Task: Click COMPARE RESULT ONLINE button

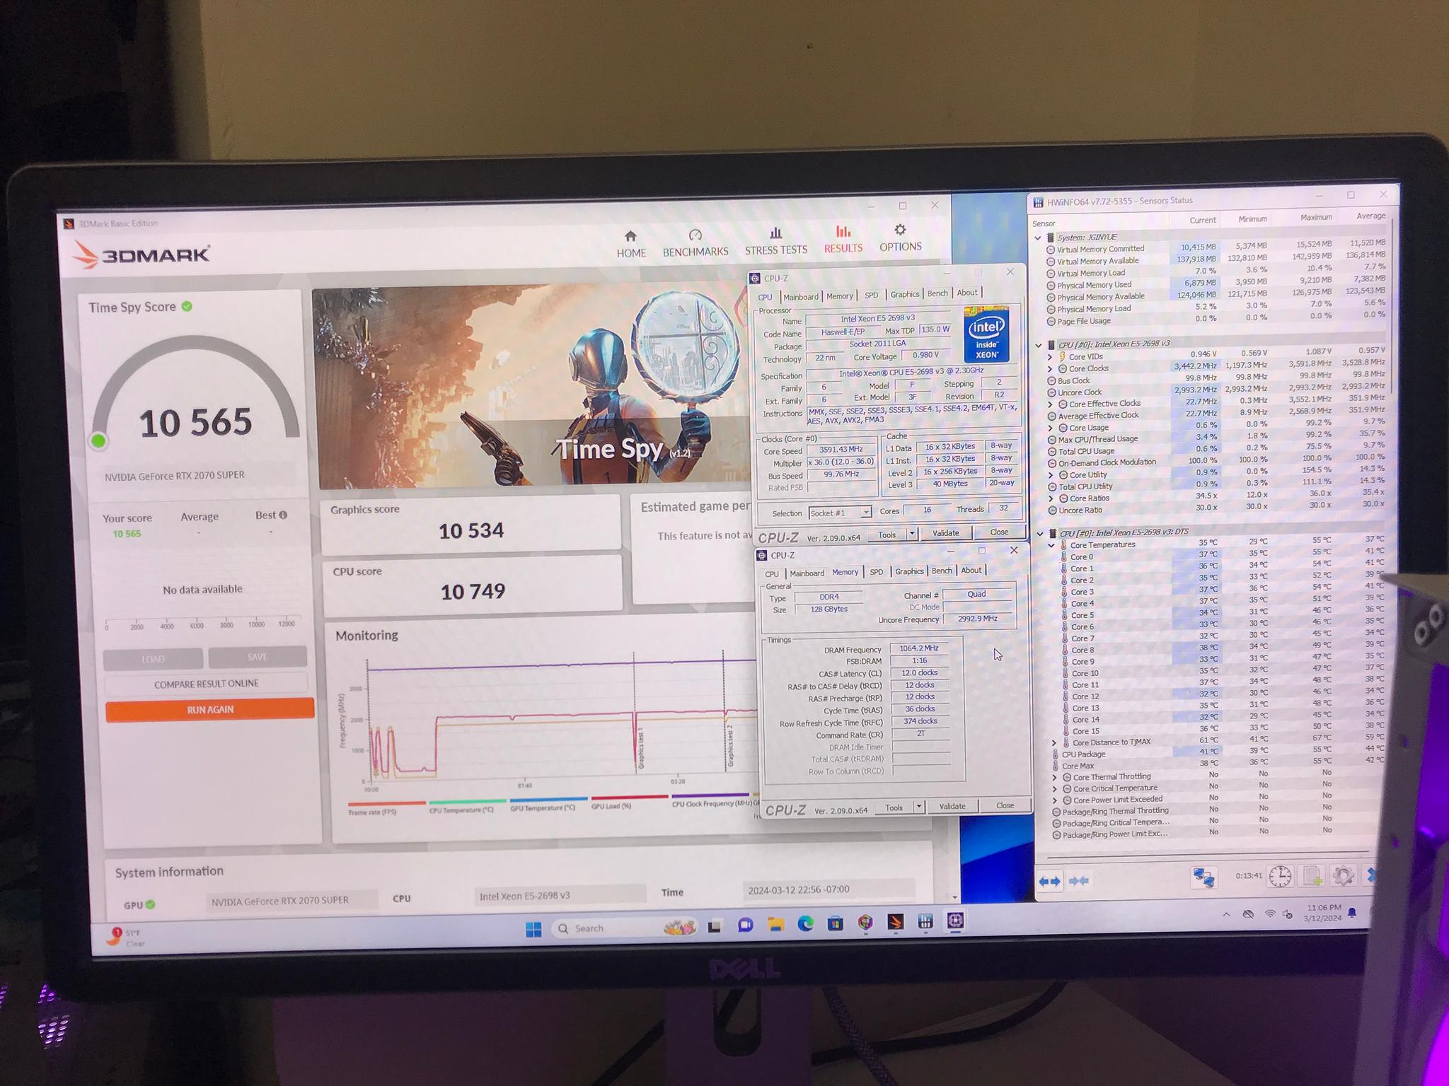Action: pyautogui.click(x=206, y=684)
